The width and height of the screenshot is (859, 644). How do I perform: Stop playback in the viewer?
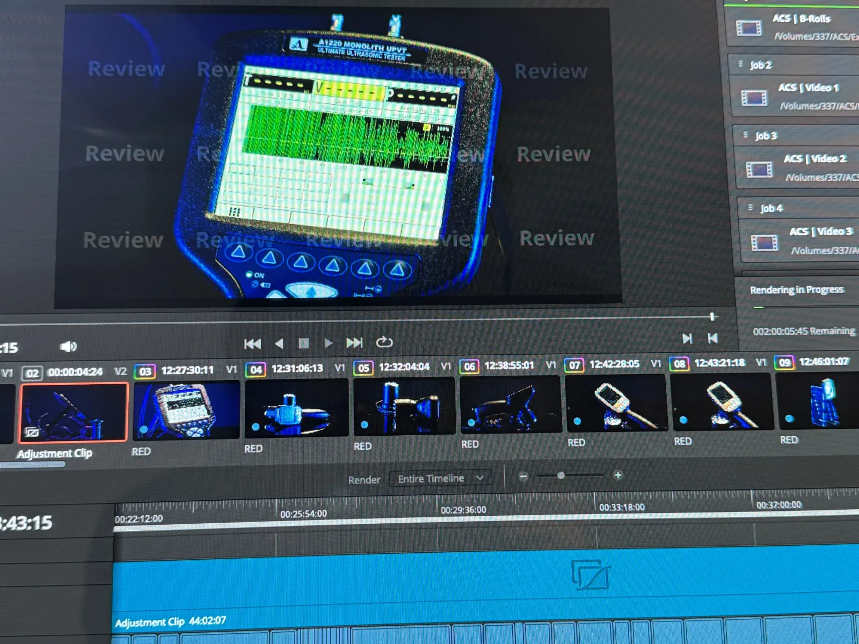pos(303,343)
